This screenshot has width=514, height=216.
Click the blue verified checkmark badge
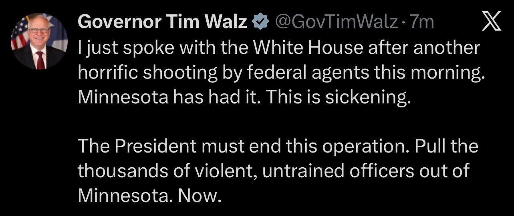[260, 22]
